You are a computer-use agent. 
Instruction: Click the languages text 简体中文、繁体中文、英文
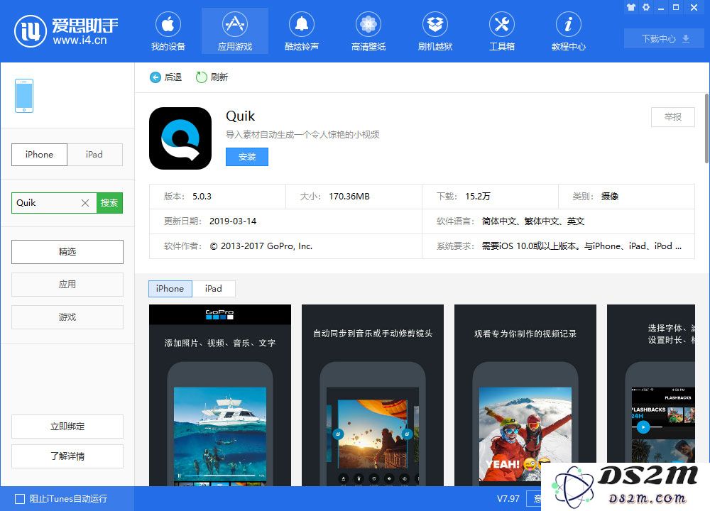click(x=533, y=221)
